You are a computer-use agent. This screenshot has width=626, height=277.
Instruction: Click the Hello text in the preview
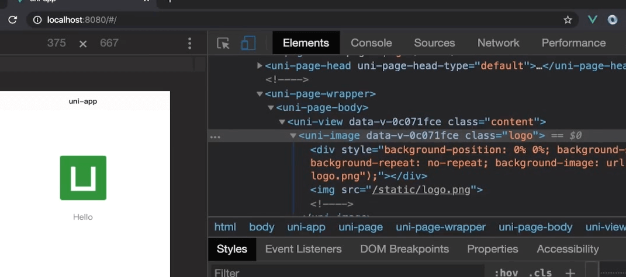pyautogui.click(x=82, y=217)
